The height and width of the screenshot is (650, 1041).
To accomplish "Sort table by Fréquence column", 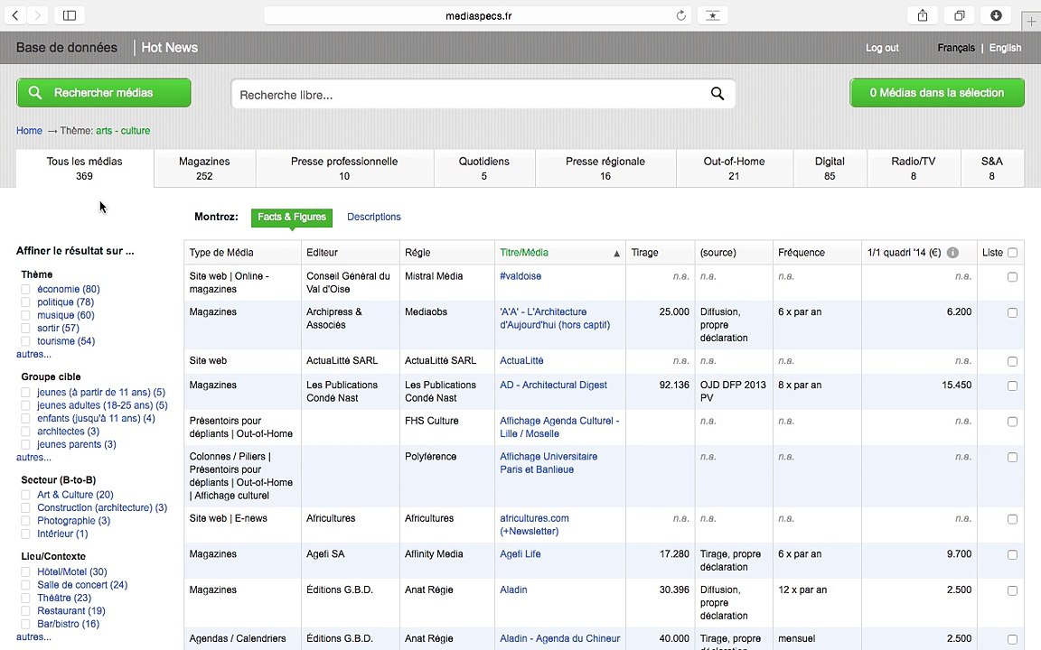I will (802, 253).
